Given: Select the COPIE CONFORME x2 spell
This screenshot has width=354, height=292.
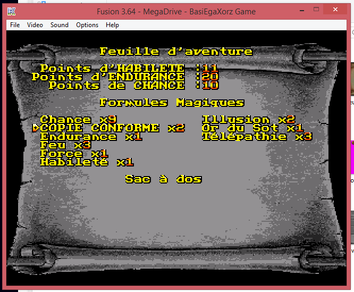Looking at the screenshot, I should point(113,128).
